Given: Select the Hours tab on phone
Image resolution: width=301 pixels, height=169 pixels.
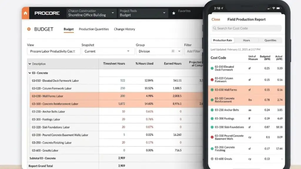Looking at the screenshot, I should point(247,40).
